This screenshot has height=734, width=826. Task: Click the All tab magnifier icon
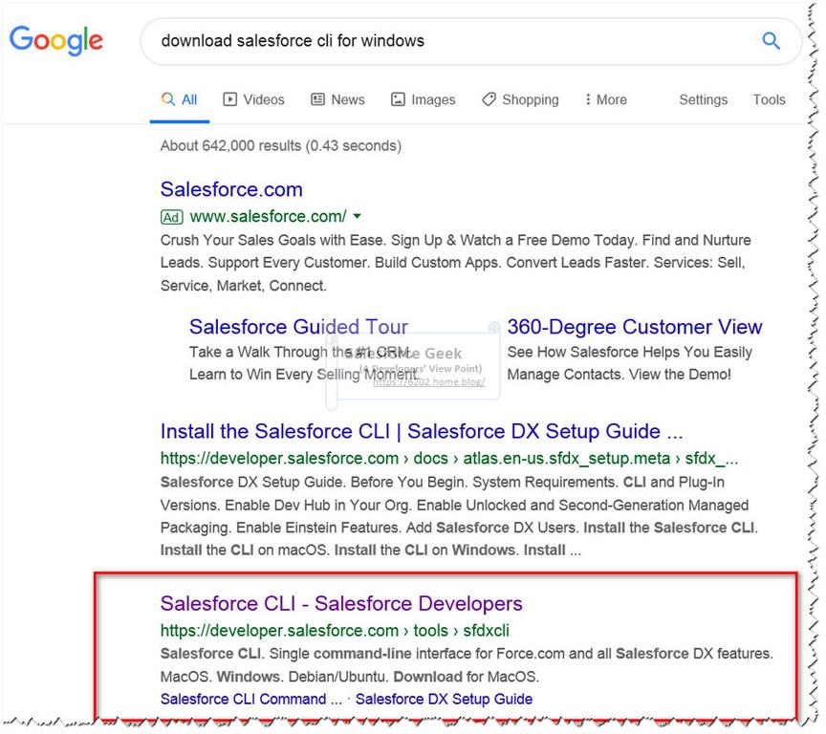pyautogui.click(x=168, y=99)
